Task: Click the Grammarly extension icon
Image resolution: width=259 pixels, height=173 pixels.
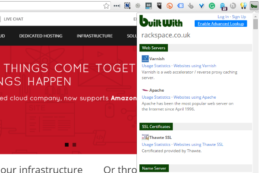Action: 212,6
